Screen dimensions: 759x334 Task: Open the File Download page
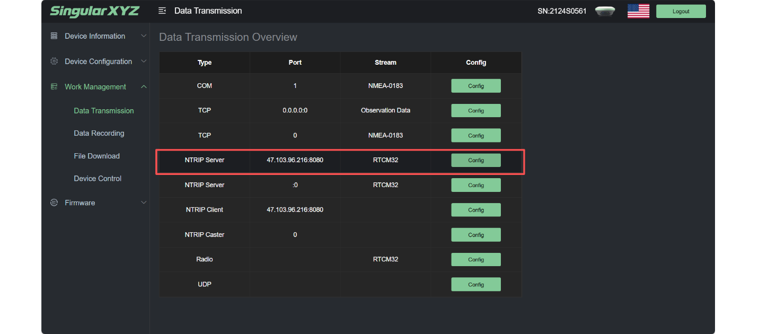pyautogui.click(x=97, y=156)
